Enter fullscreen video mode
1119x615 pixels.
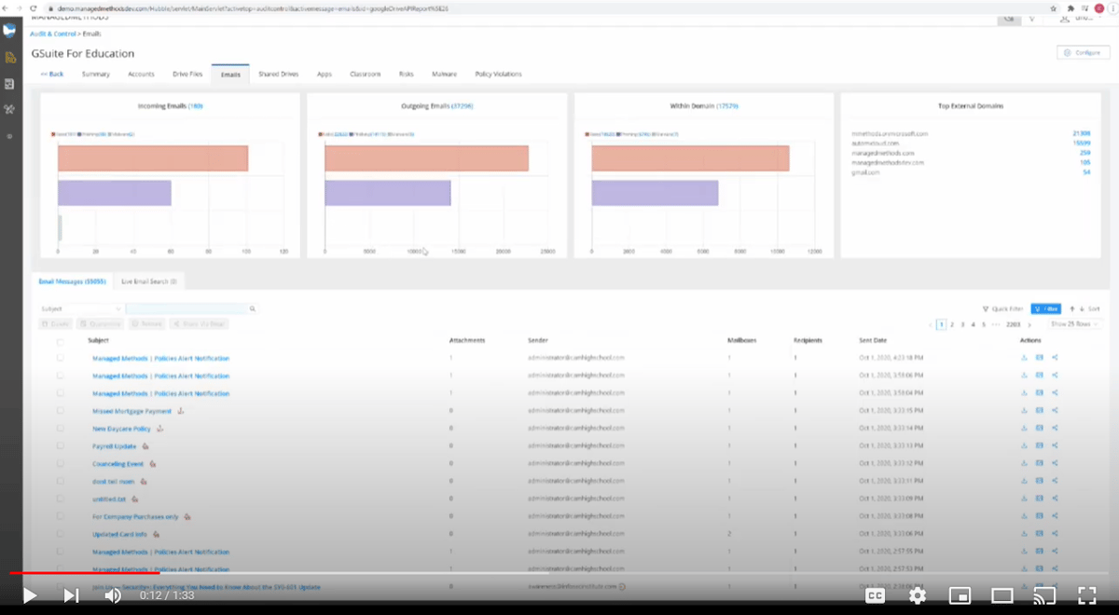tap(1087, 595)
